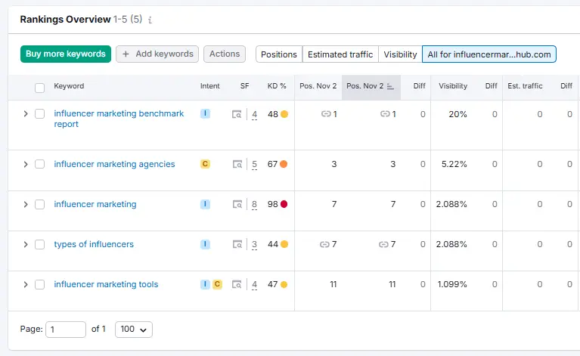Viewport: 580px width, 356px height.
Task: Open the 100 rows-per-page dropdown
Action: [134, 330]
